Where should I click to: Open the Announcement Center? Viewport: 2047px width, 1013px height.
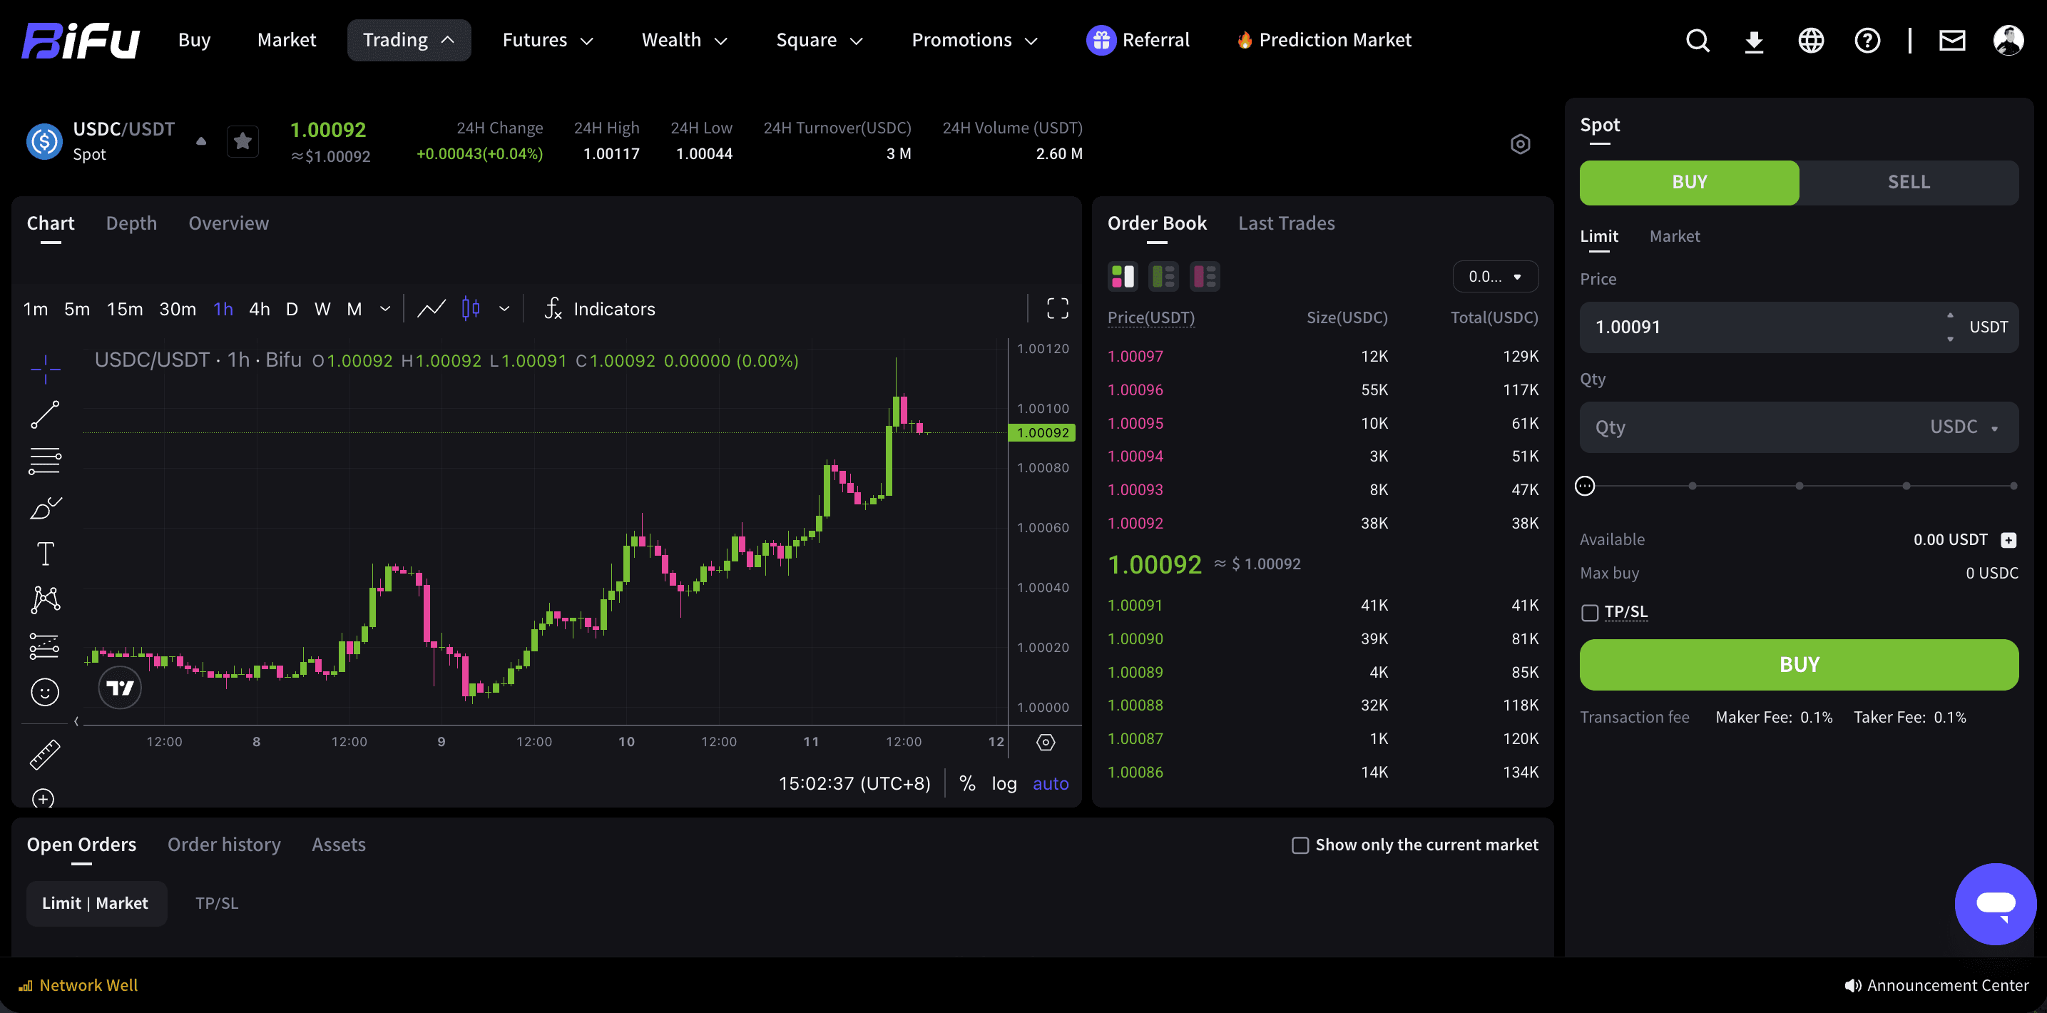coord(1936,986)
